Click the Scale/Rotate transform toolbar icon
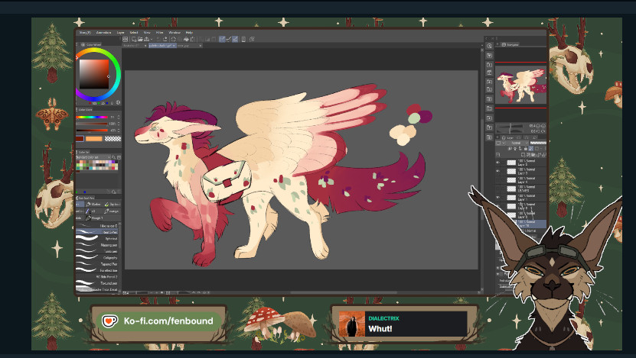The width and height of the screenshot is (636, 358). pyautogui.click(x=193, y=39)
